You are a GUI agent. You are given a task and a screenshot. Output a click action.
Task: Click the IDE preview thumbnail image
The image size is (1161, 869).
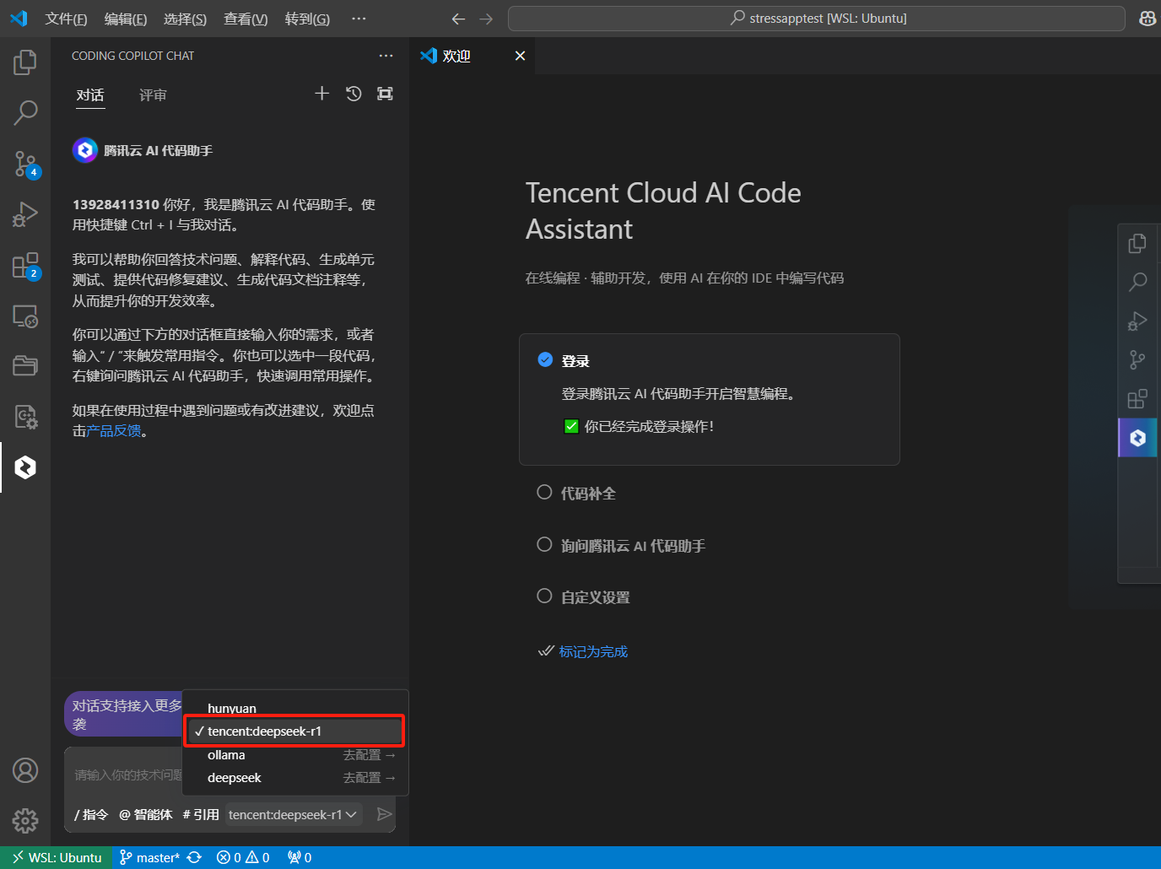(1115, 407)
